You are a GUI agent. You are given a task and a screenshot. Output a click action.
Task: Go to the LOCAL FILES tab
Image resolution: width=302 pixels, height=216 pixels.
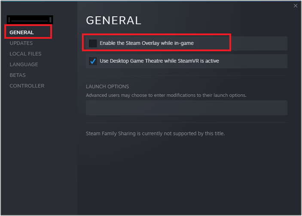tap(25, 54)
